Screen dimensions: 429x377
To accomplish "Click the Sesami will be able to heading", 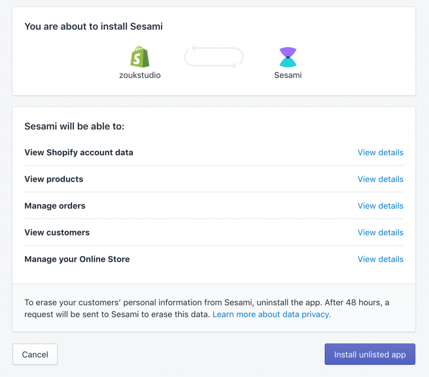I will click(x=74, y=126).
